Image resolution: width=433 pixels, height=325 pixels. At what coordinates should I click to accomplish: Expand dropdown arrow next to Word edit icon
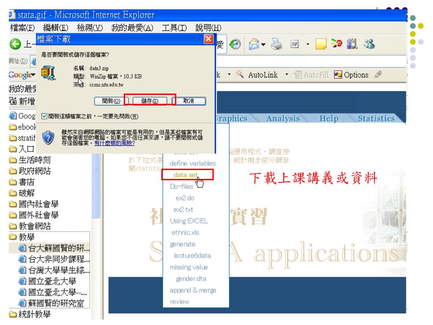308,44
